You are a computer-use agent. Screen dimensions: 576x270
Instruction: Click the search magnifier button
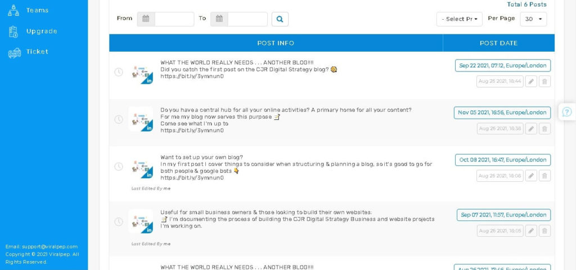(x=280, y=19)
